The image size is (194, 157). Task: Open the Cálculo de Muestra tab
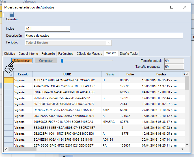[x=89, y=54]
